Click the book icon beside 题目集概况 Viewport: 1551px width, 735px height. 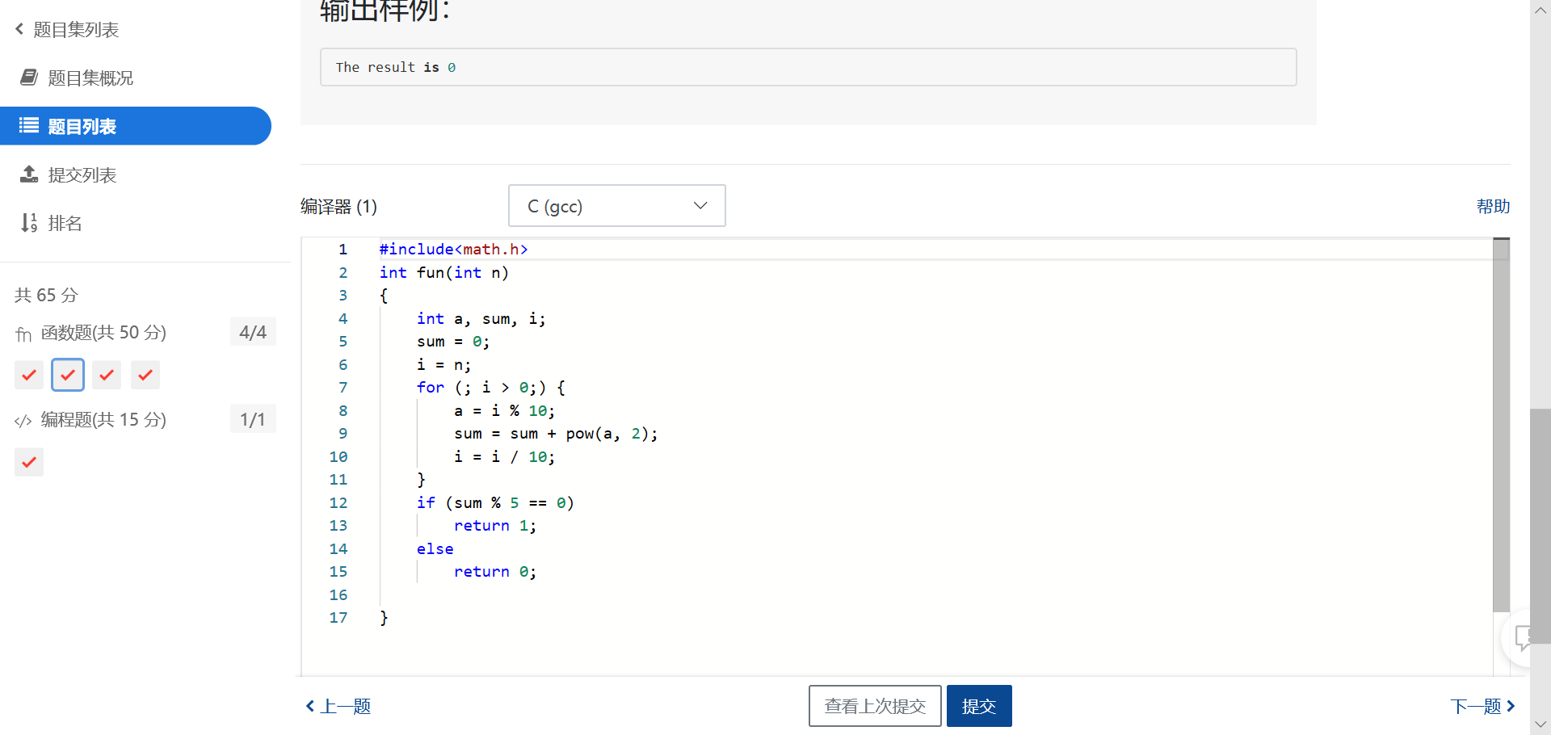tap(29, 78)
